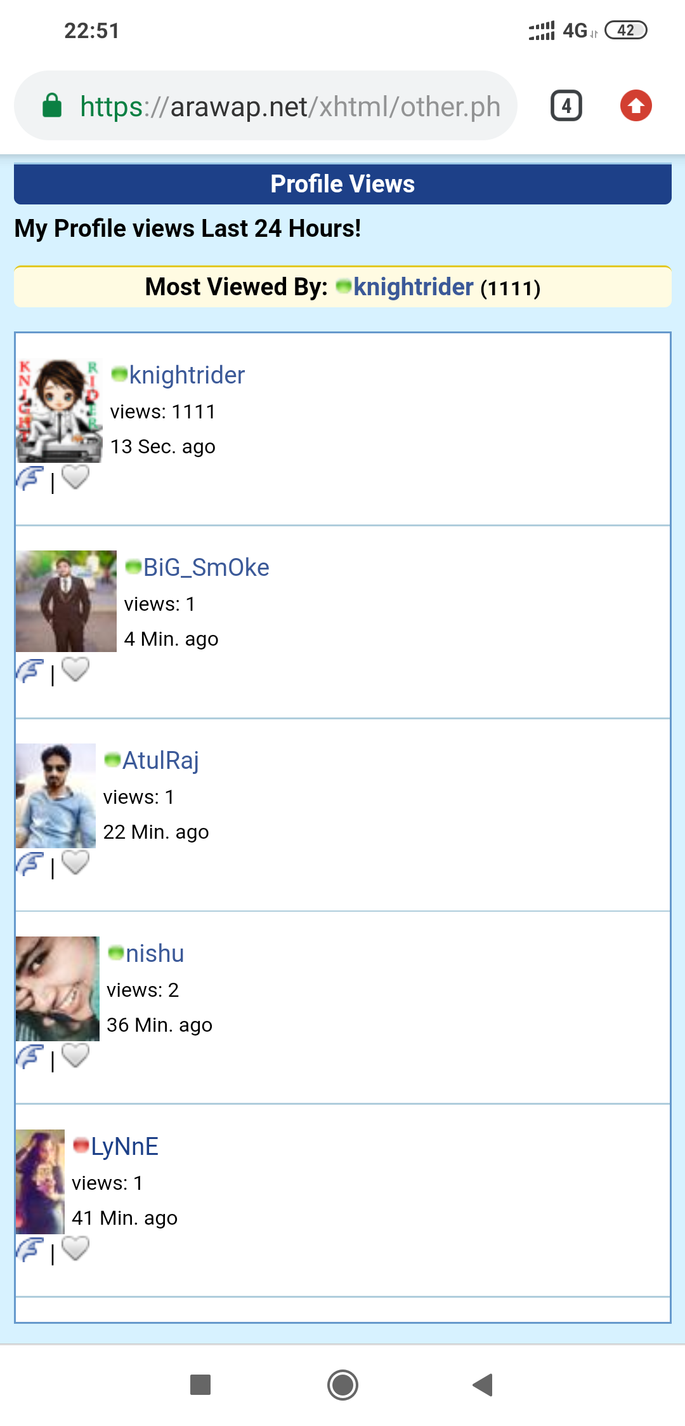
Task: Click the heart icon under knightrider
Action: 75,477
